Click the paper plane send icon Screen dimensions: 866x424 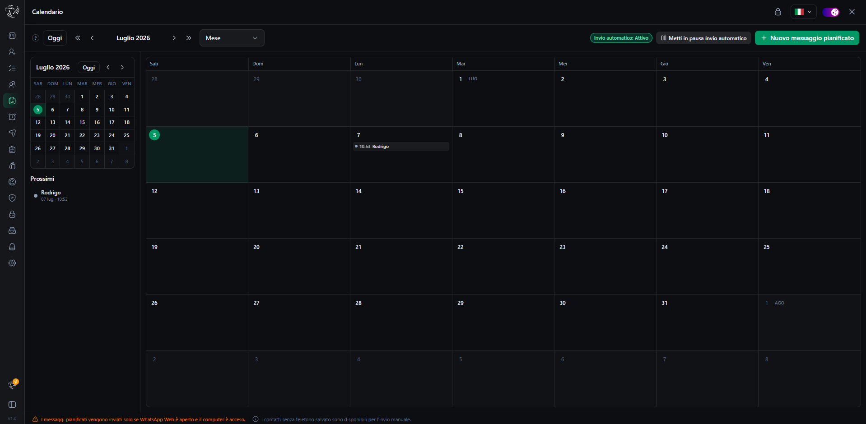[x=12, y=133]
